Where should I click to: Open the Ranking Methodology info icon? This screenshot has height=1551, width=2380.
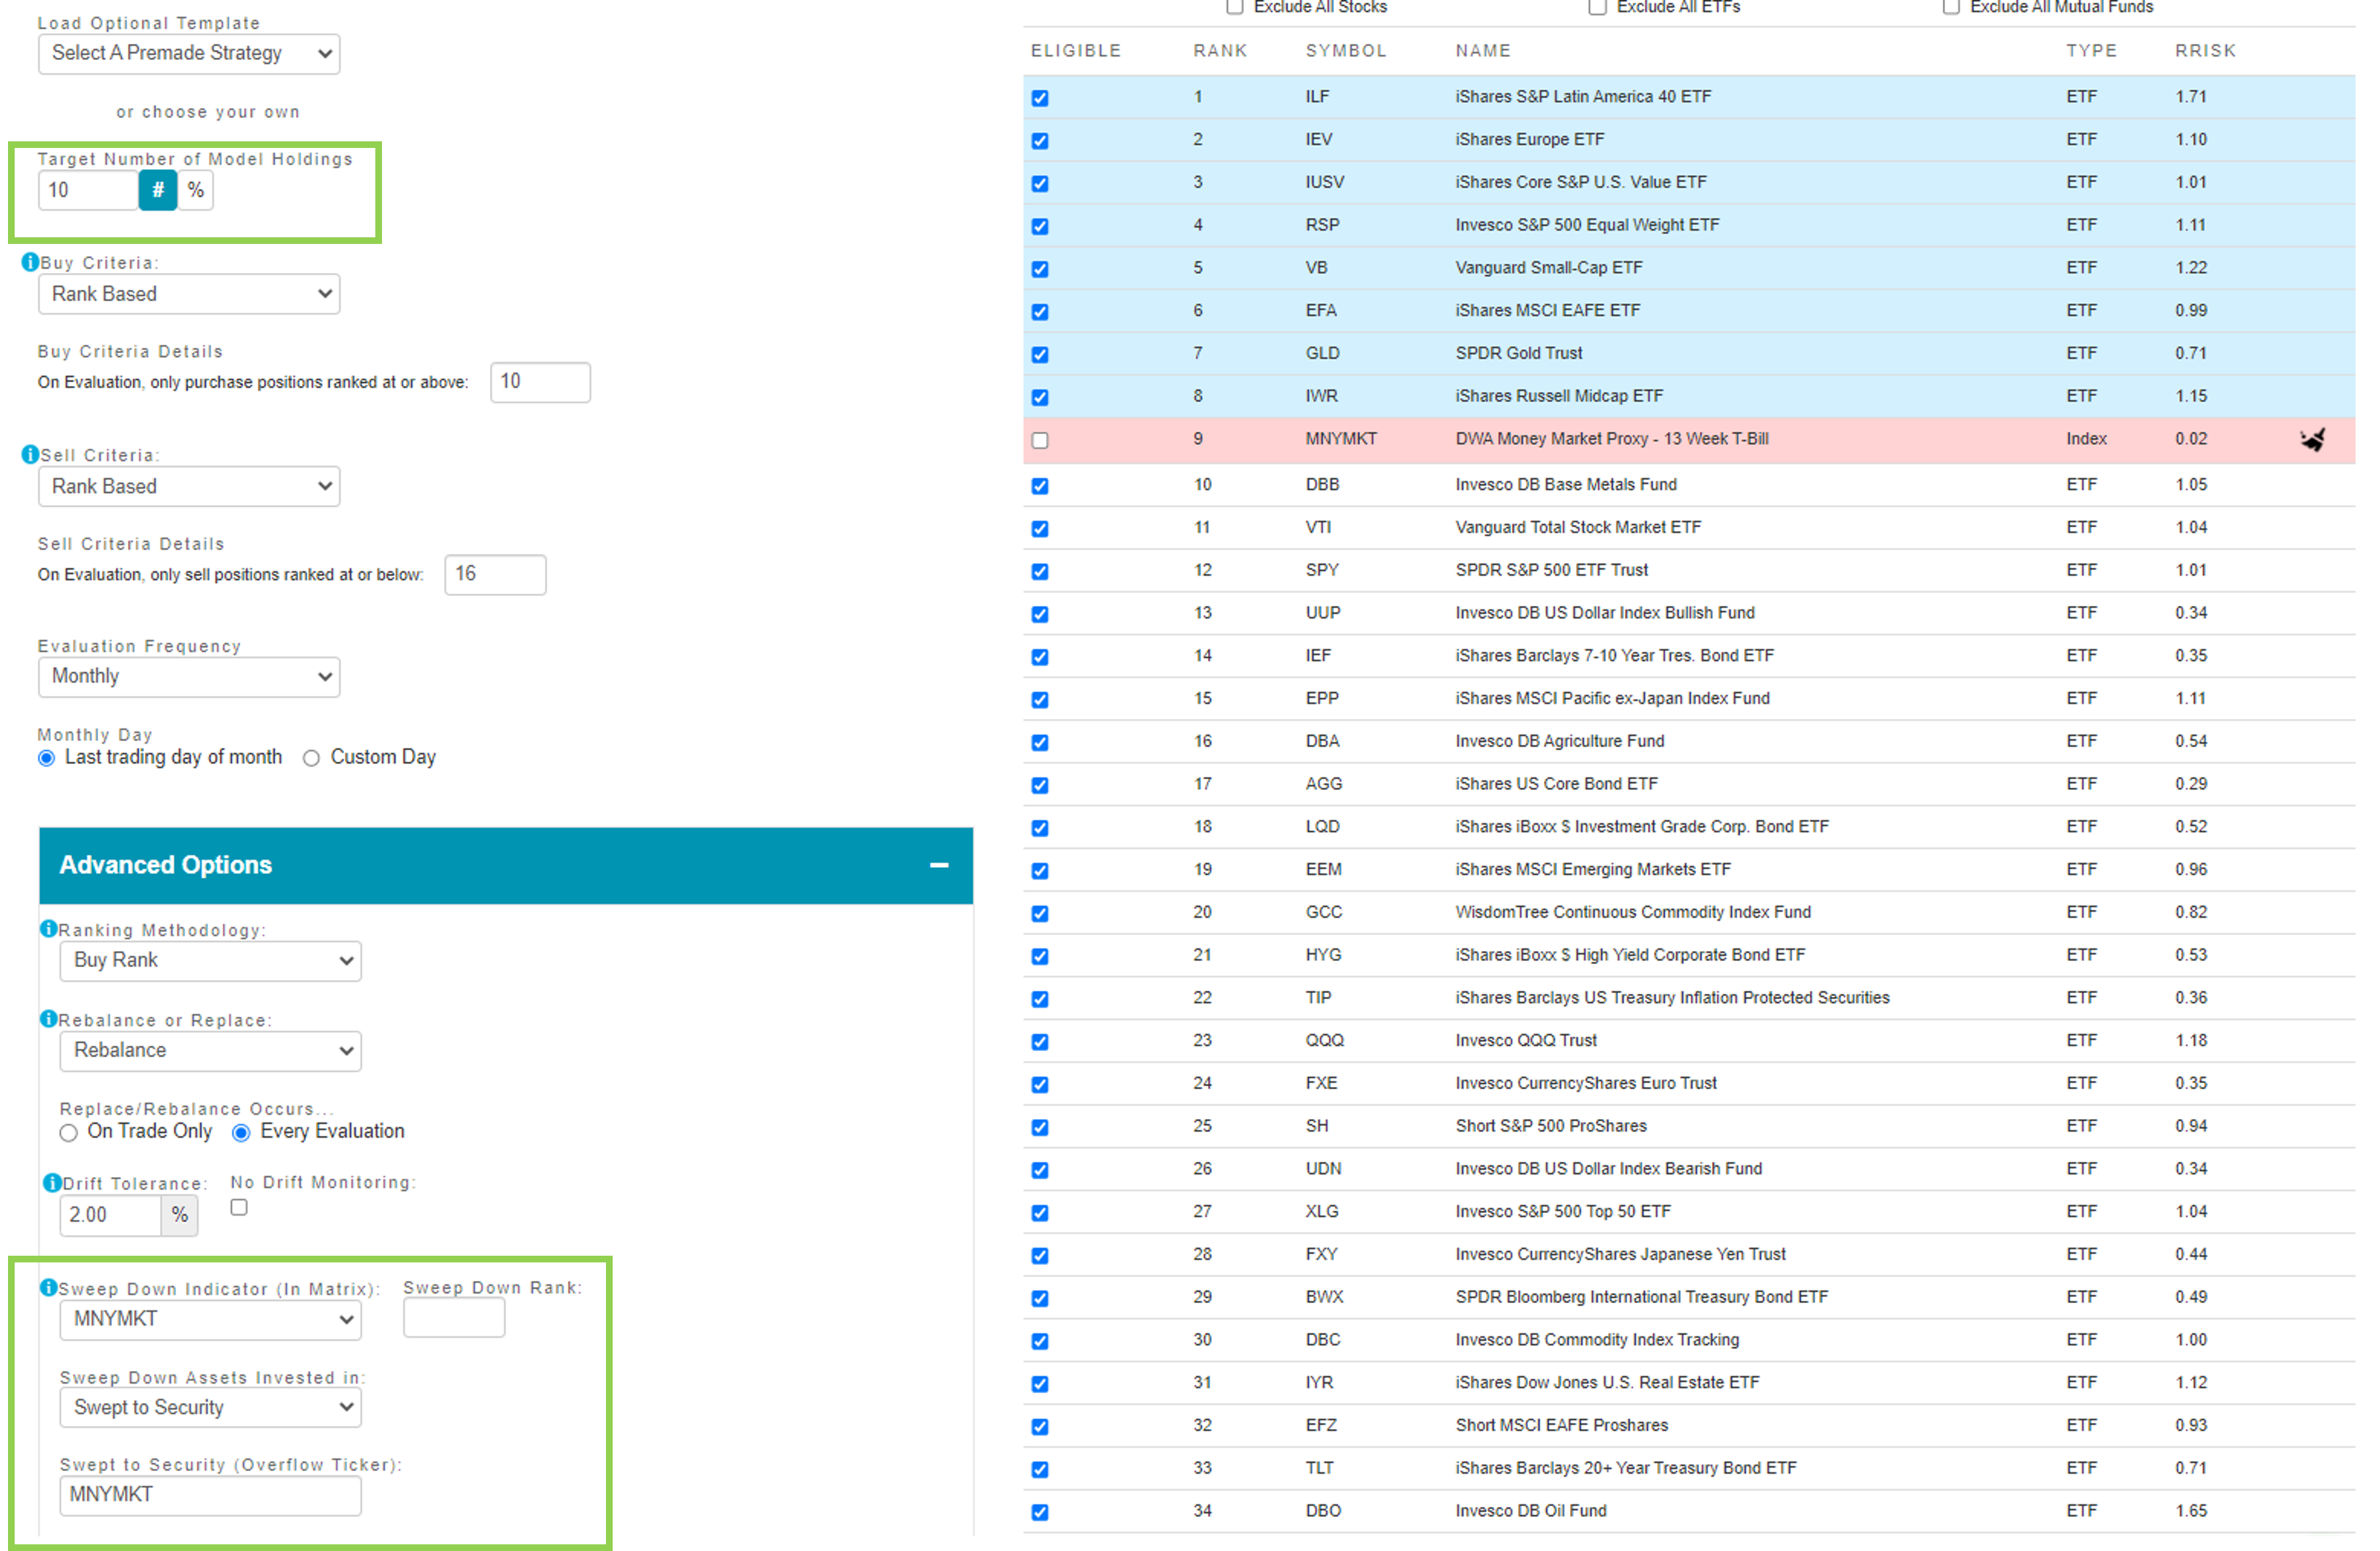(48, 929)
